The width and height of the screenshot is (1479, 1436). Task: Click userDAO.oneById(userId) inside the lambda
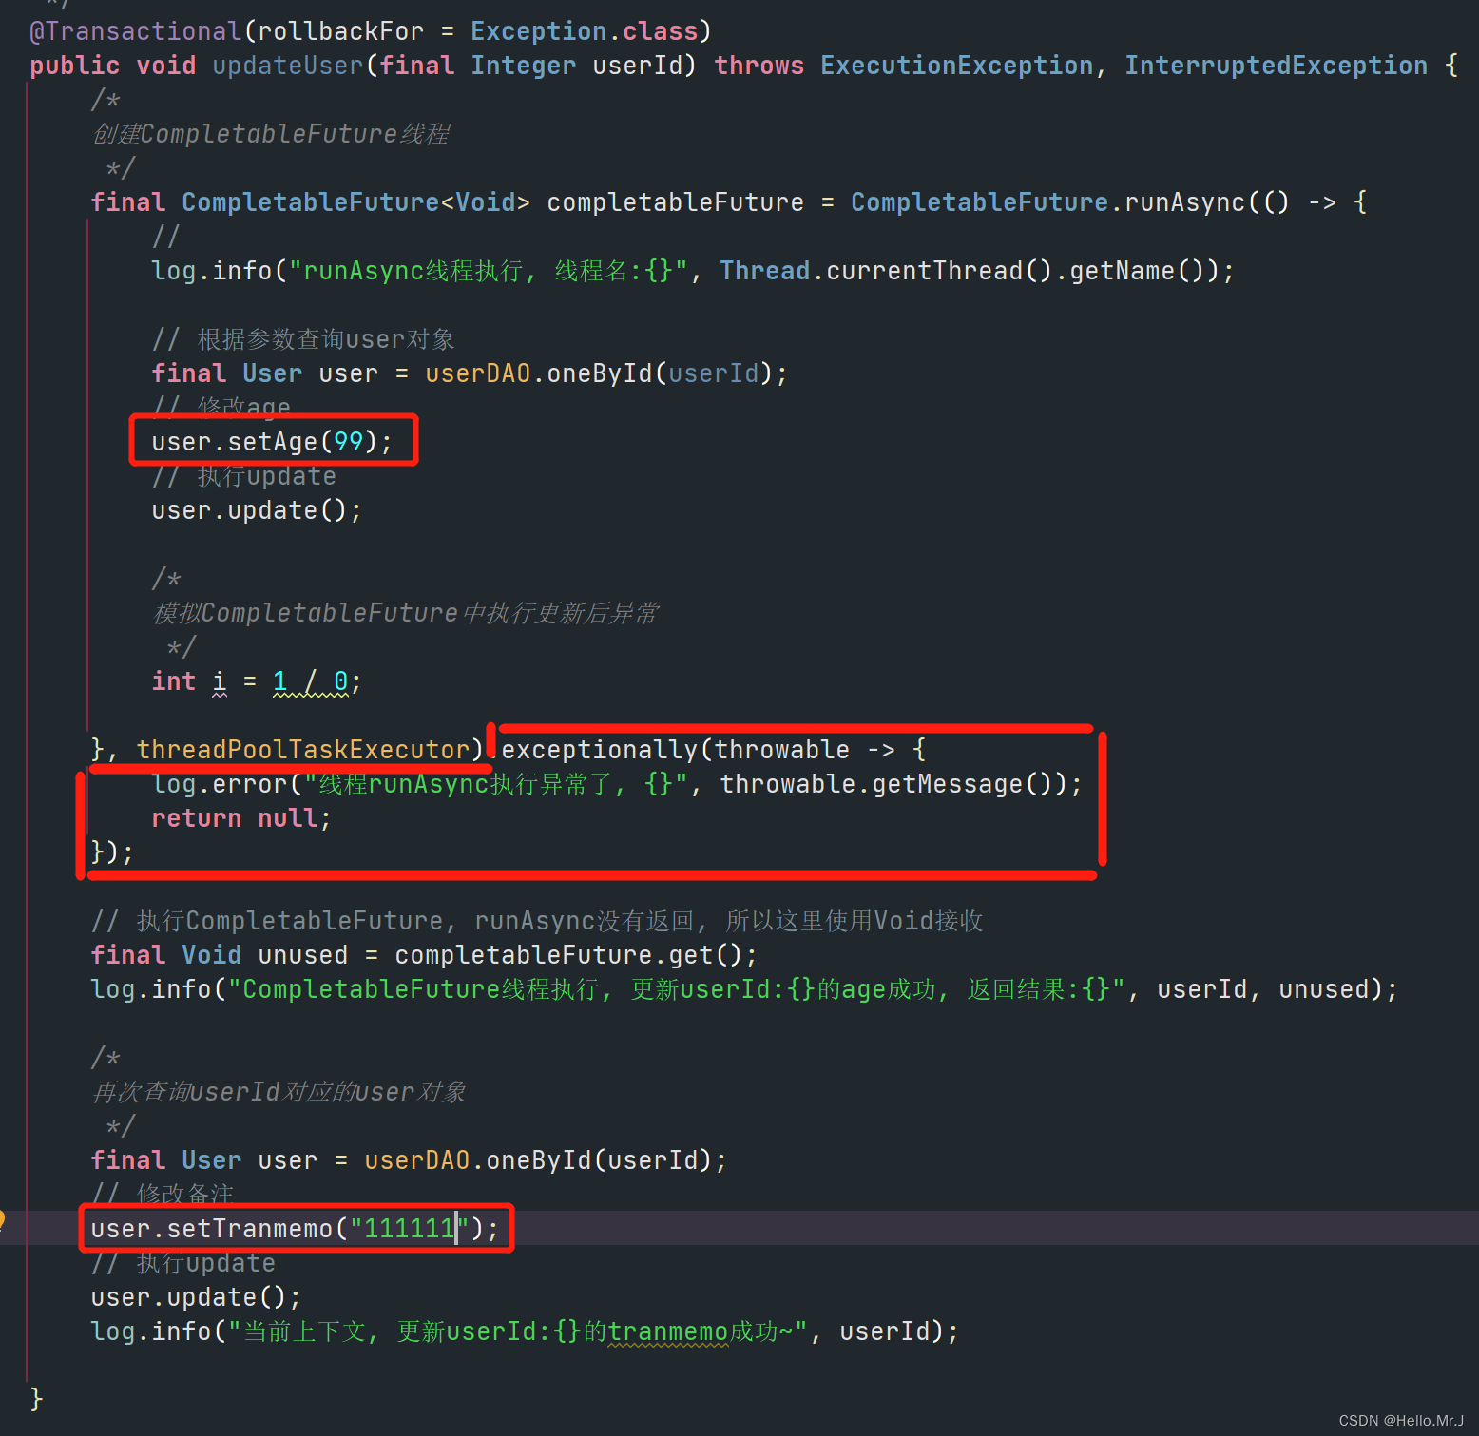point(599,373)
